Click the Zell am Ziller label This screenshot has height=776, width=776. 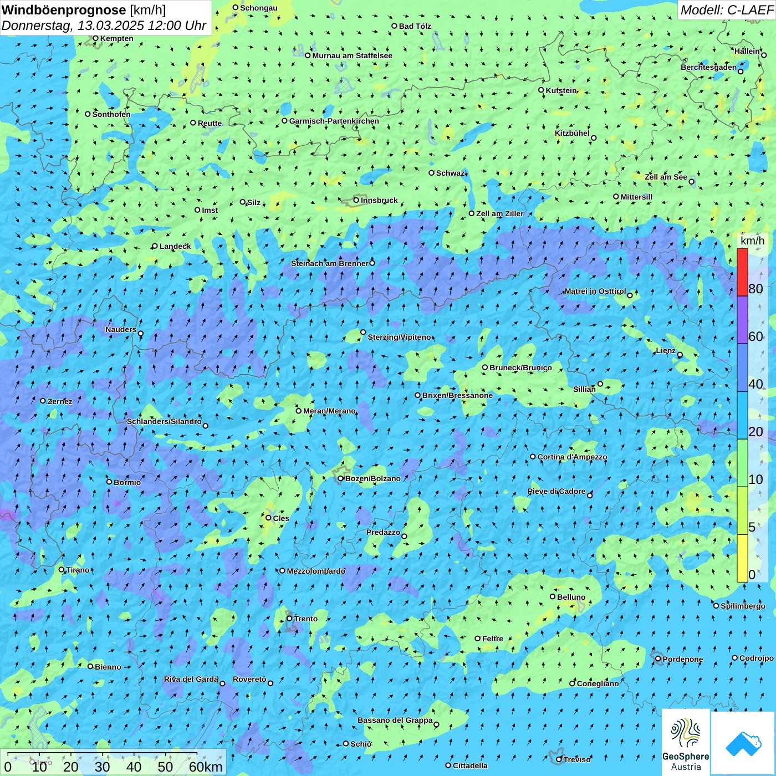(499, 213)
